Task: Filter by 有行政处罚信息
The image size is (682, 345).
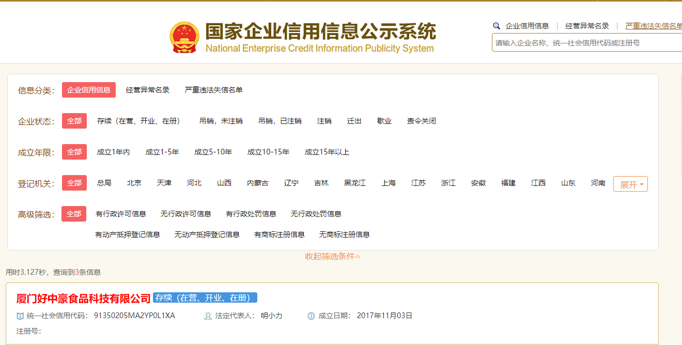Action: (251, 214)
